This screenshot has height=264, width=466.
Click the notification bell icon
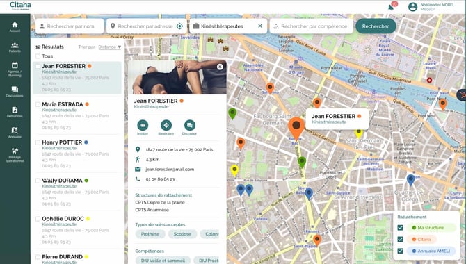tap(391, 7)
